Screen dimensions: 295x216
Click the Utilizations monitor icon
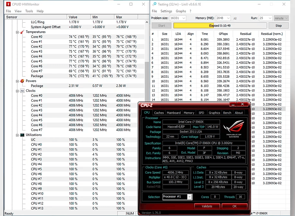click(x=22, y=135)
